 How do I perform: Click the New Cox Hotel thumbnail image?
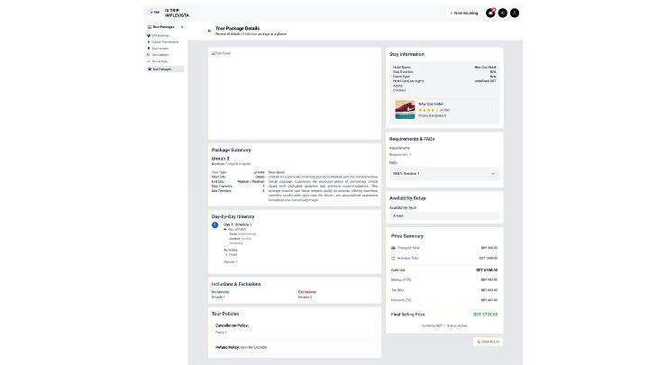point(403,108)
